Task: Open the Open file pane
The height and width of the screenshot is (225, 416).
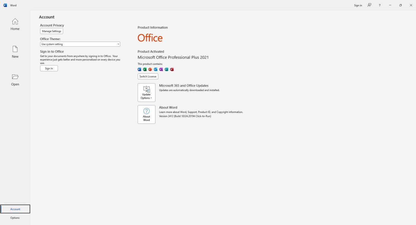Action: (x=15, y=80)
